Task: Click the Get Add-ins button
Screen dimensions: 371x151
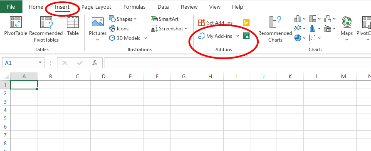Action: coord(215,23)
